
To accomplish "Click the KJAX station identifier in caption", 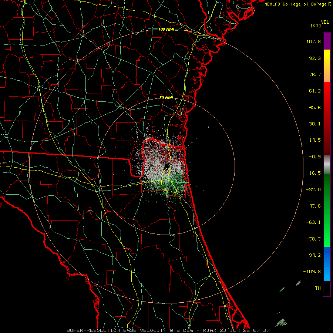I will (x=210, y=330).
